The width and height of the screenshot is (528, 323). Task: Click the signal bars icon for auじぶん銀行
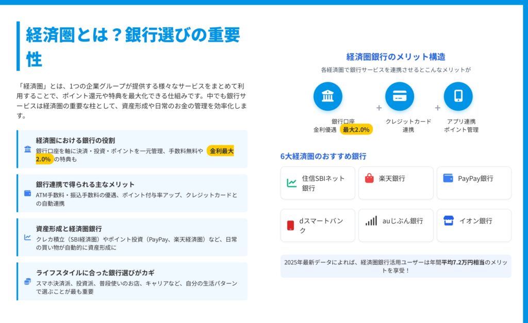point(371,220)
